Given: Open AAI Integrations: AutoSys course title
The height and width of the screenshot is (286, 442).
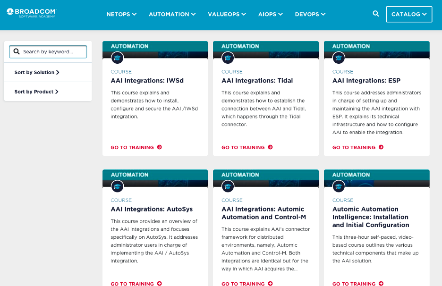Looking at the screenshot, I should tap(152, 209).
